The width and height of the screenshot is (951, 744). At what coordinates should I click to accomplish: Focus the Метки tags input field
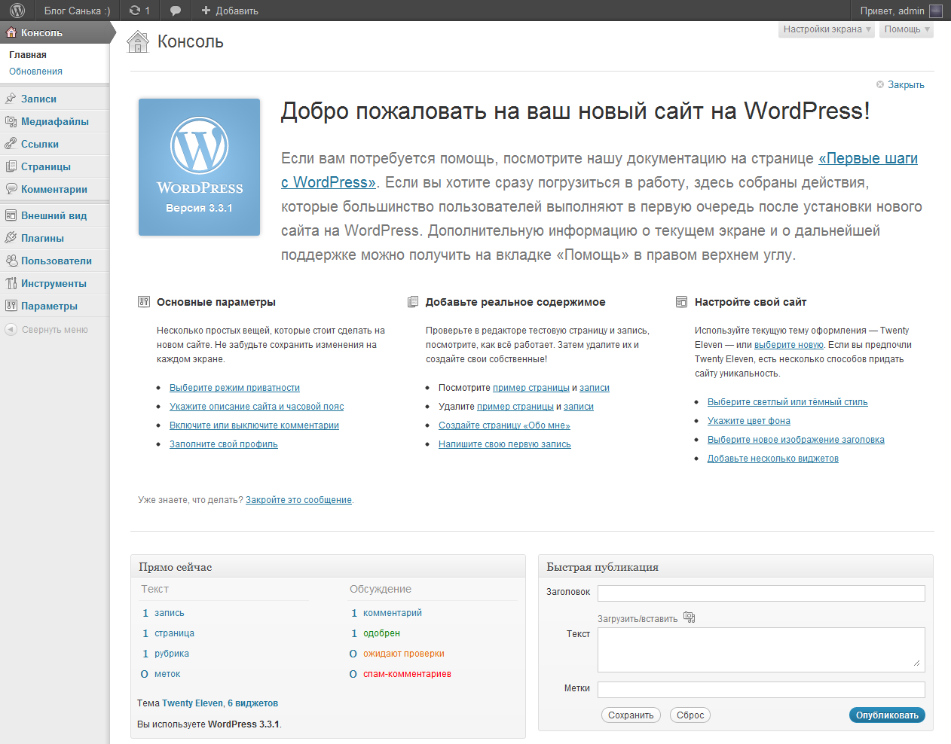[761, 690]
